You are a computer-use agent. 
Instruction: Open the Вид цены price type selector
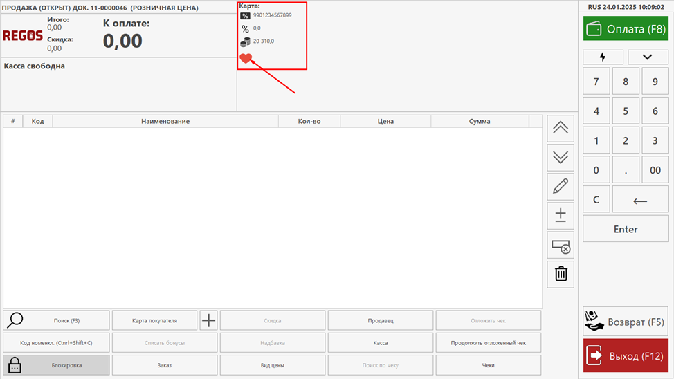tap(272, 365)
